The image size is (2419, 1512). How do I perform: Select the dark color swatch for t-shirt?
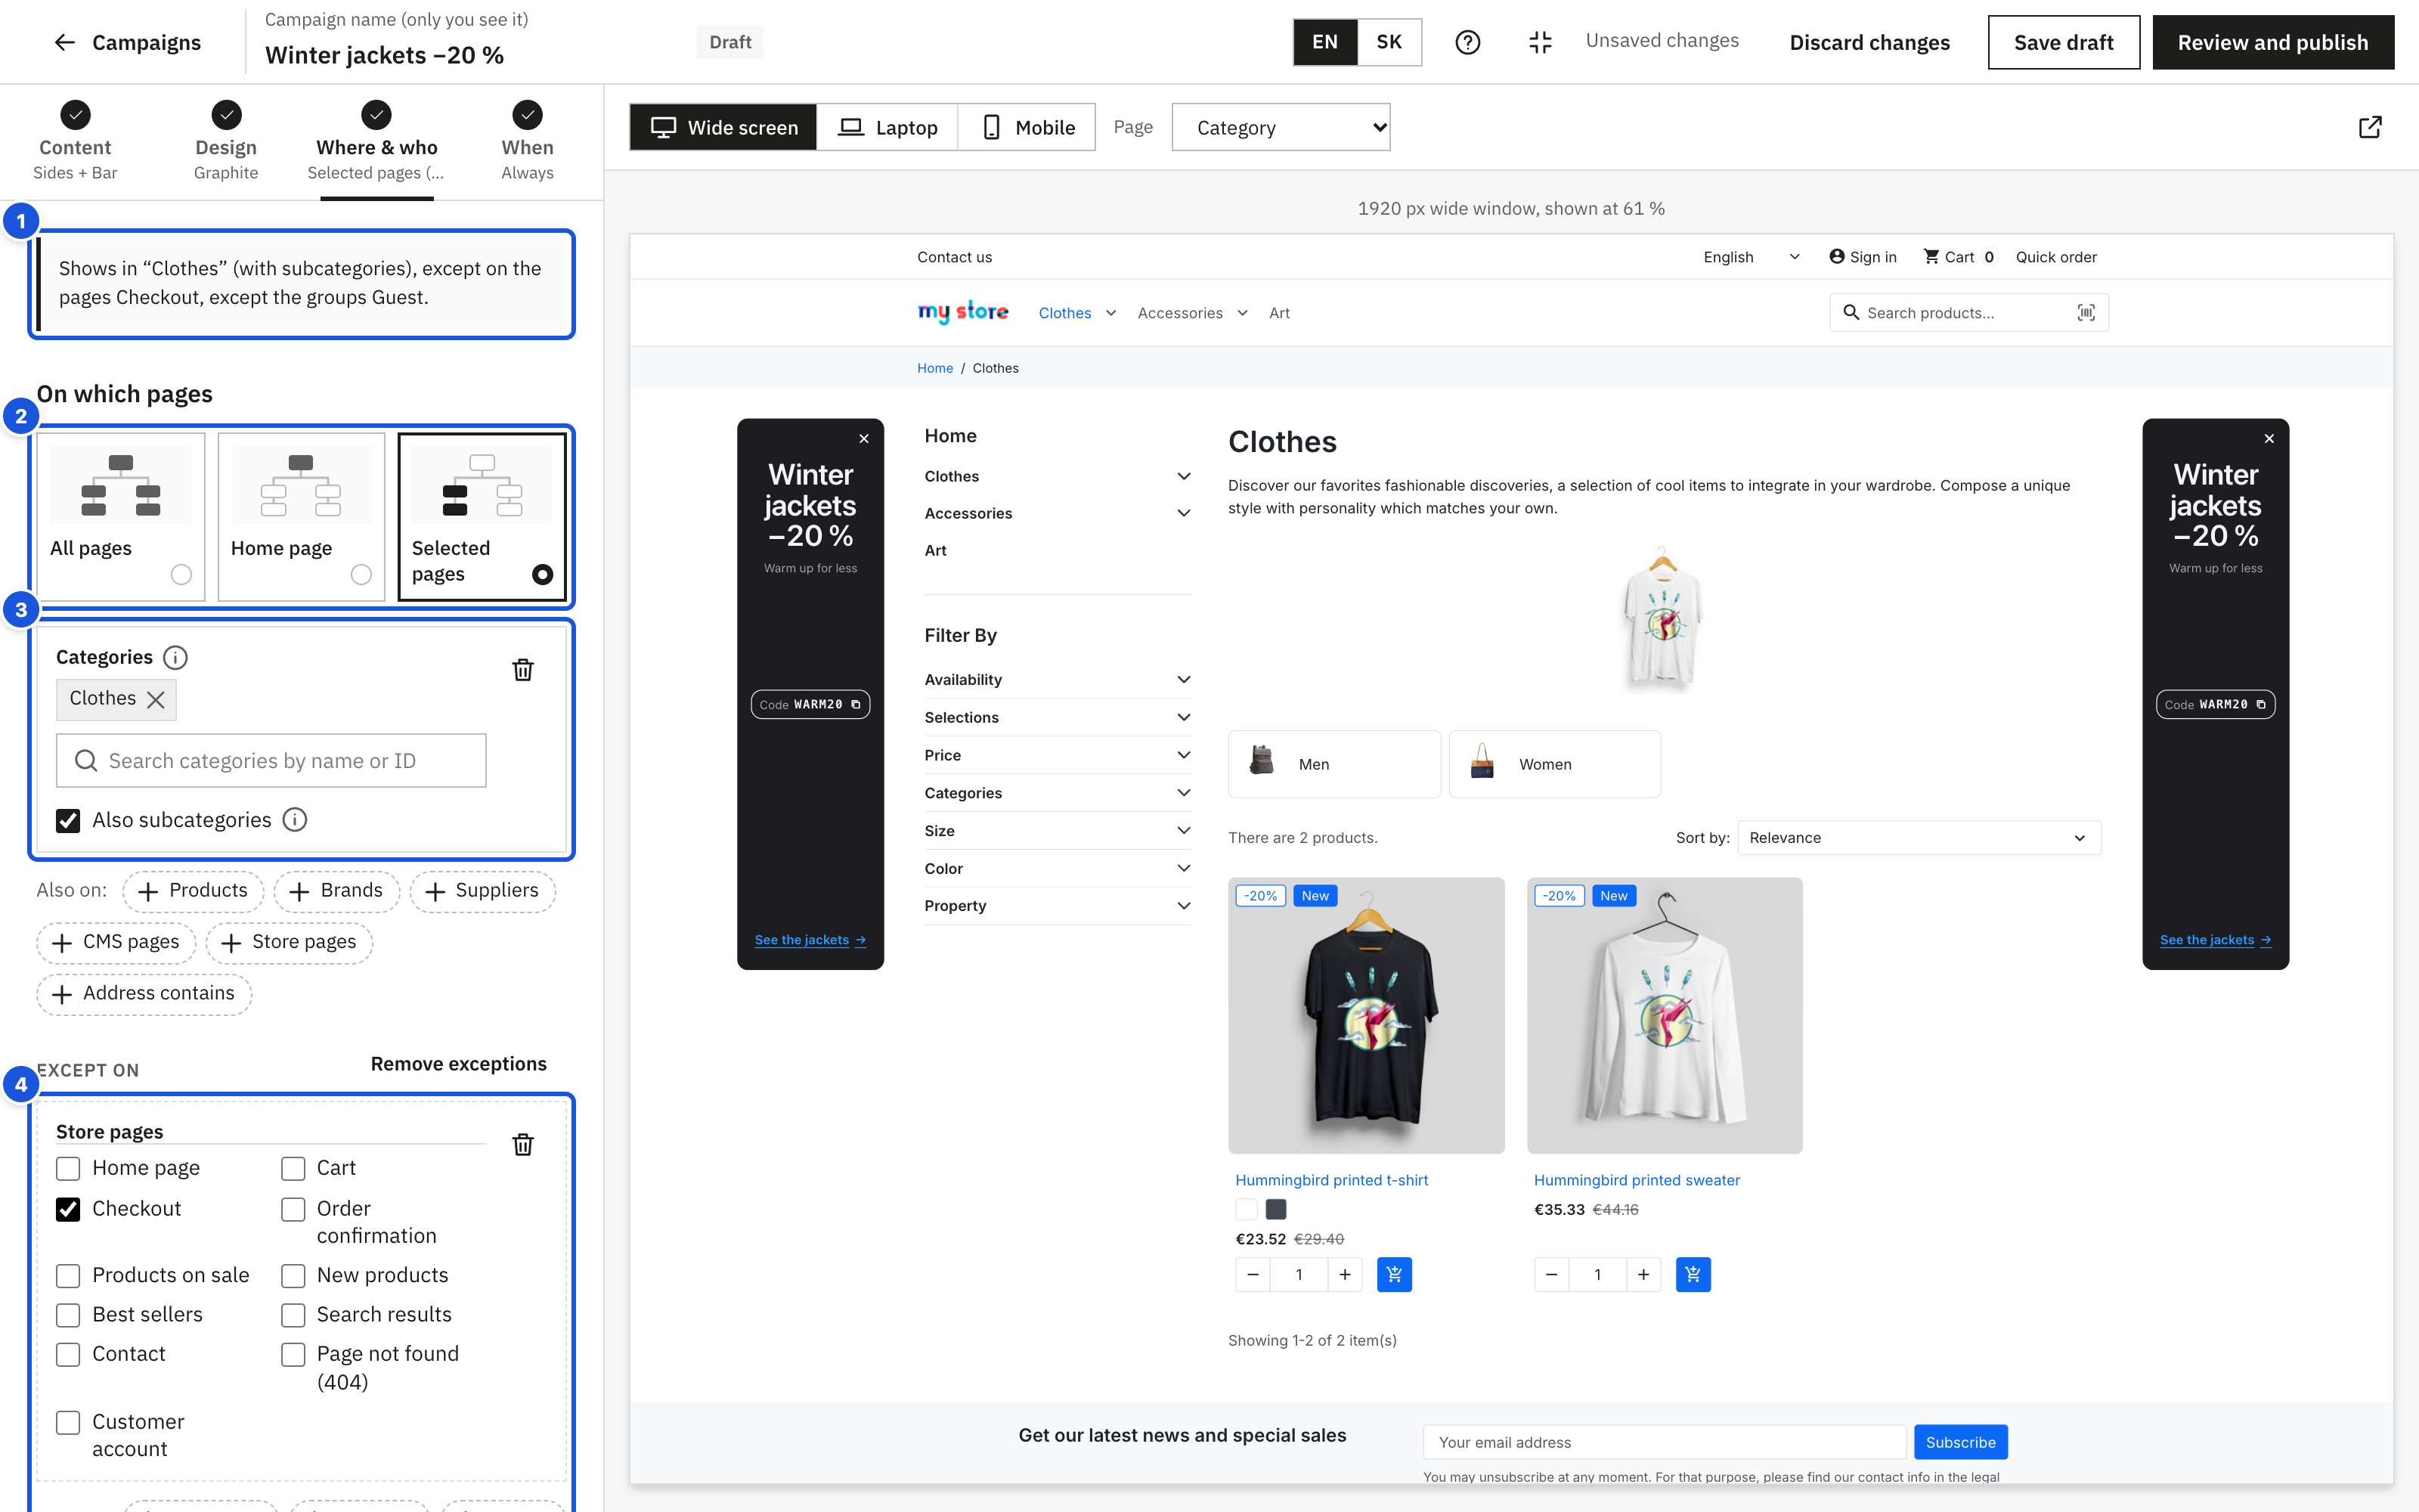click(x=1275, y=1209)
